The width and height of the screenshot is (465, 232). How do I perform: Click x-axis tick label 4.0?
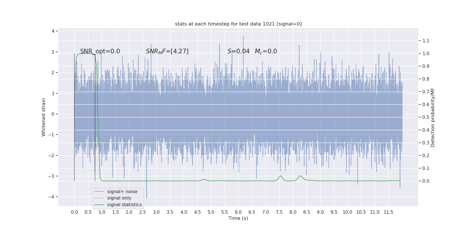184,212
